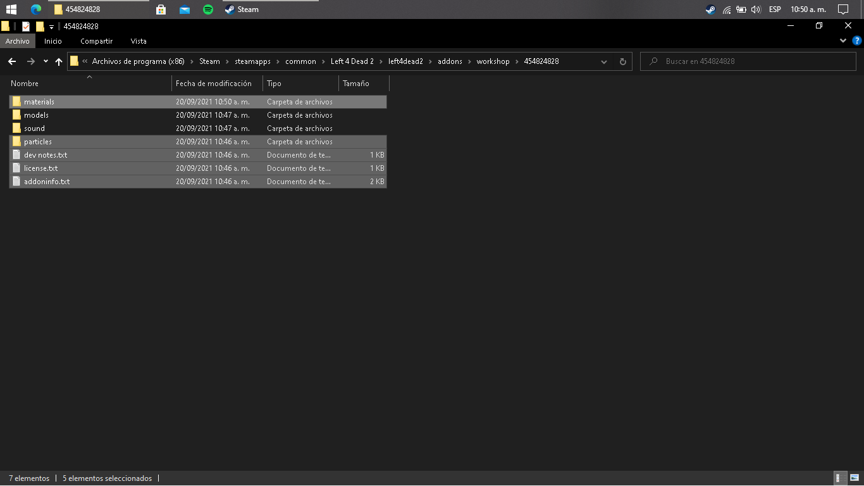This screenshot has height=486, width=864.
Task: Select the particles folder icon
Action: (x=17, y=142)
